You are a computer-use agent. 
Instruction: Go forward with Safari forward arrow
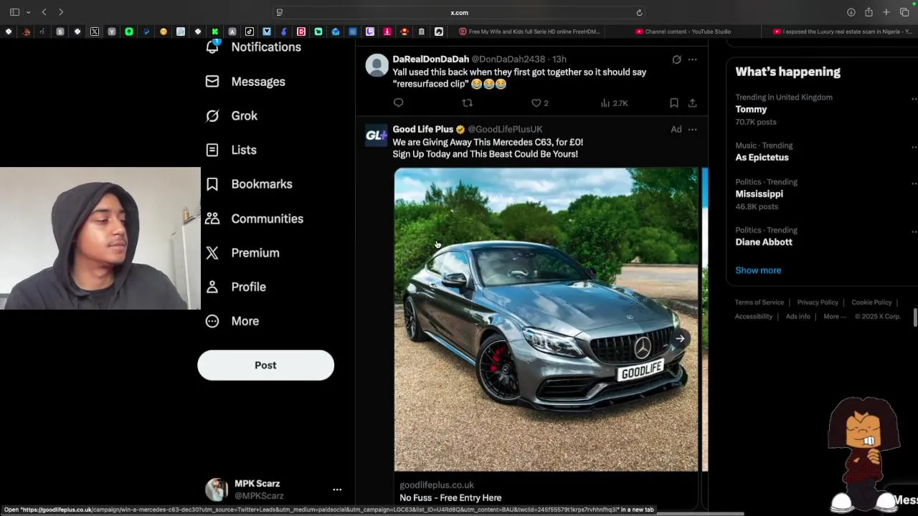(x=61, y=12)
